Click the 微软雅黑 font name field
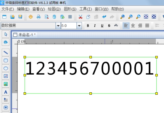This screenshot has height=113, width=164. coord(28,26)
